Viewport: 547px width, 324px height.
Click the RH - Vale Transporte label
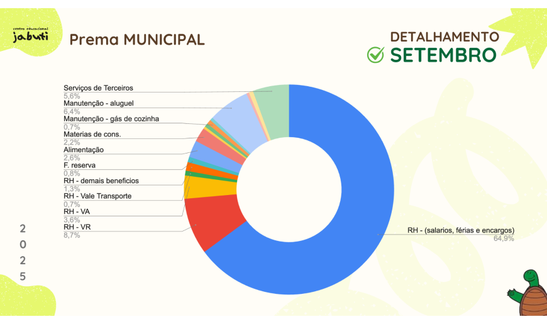point(97,196)
